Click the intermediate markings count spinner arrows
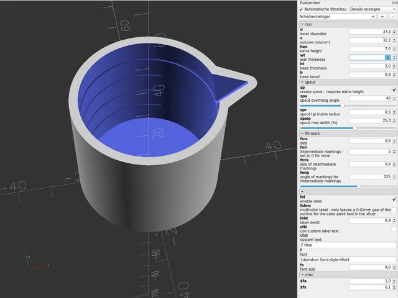398x298 pixels. pos(394,151)
